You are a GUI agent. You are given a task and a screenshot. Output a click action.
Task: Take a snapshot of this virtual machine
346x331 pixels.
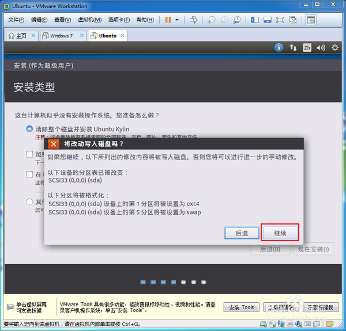[212, 20]
